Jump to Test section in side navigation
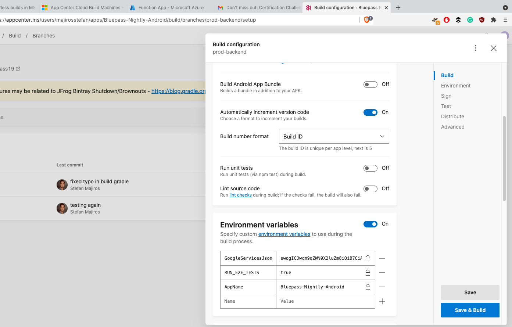 point(446,106)
